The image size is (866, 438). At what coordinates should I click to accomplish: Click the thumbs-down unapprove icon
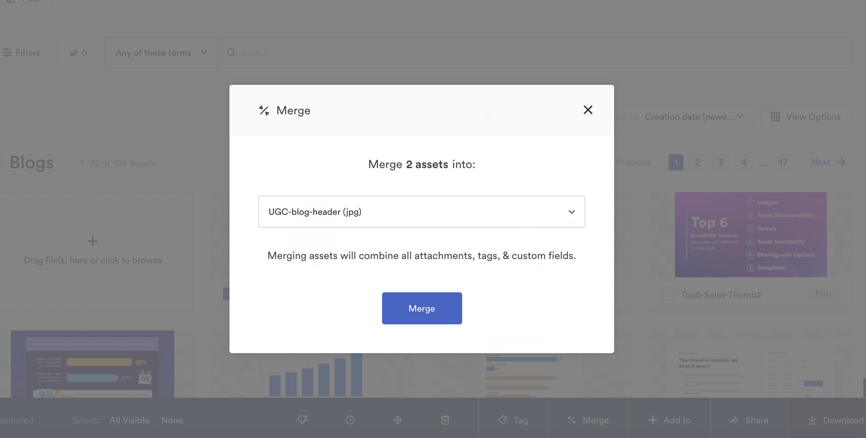point(302,420)
